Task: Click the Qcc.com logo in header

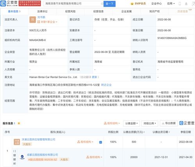Action: pos(9,4)
